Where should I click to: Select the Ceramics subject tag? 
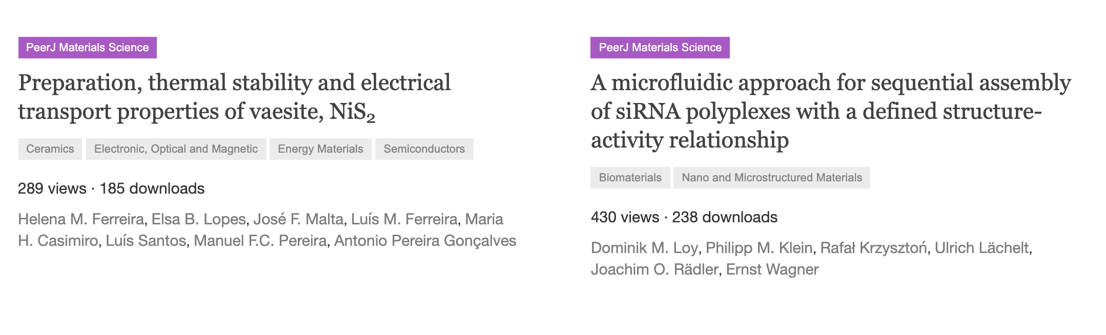[50, 149]
